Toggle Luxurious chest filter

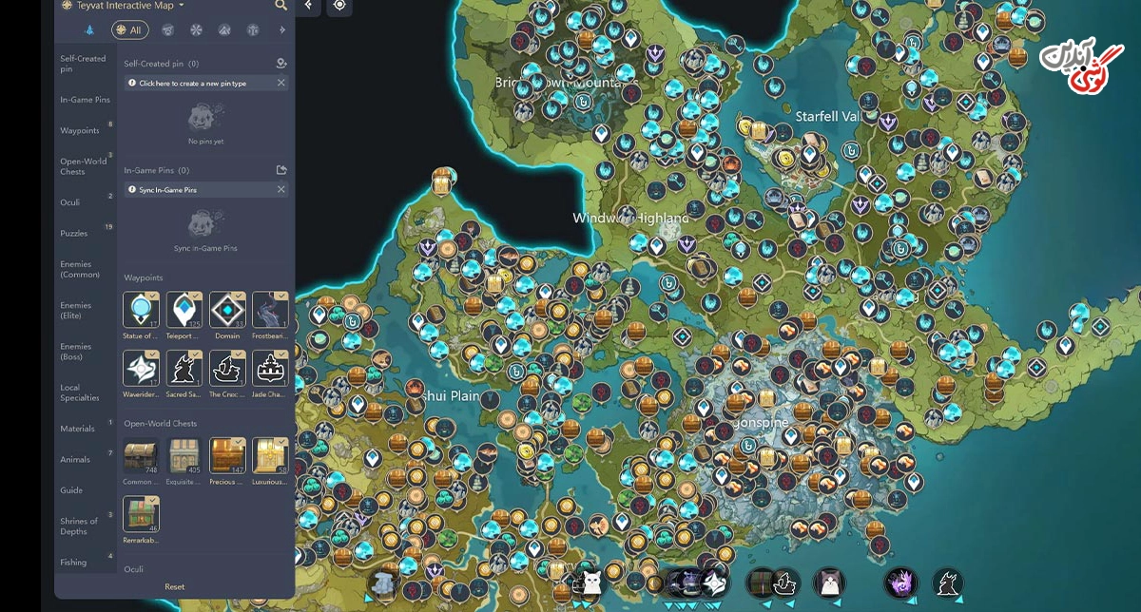pyautogui.click(x=271, y=455)
